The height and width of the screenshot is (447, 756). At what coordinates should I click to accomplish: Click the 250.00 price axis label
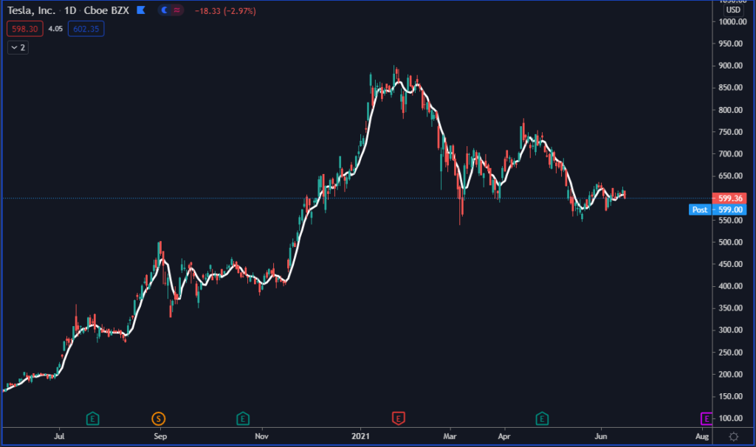730,353
